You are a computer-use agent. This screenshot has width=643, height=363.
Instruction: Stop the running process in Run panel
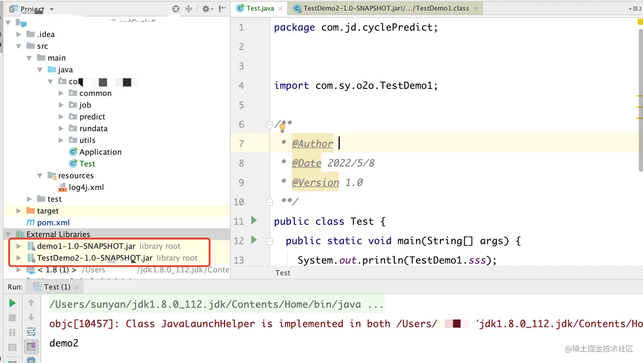[x=12, y=318]
